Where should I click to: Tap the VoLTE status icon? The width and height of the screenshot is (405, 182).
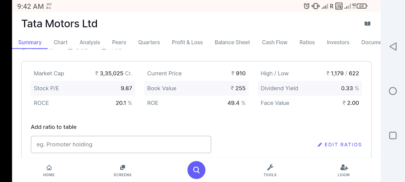point(339,6)
